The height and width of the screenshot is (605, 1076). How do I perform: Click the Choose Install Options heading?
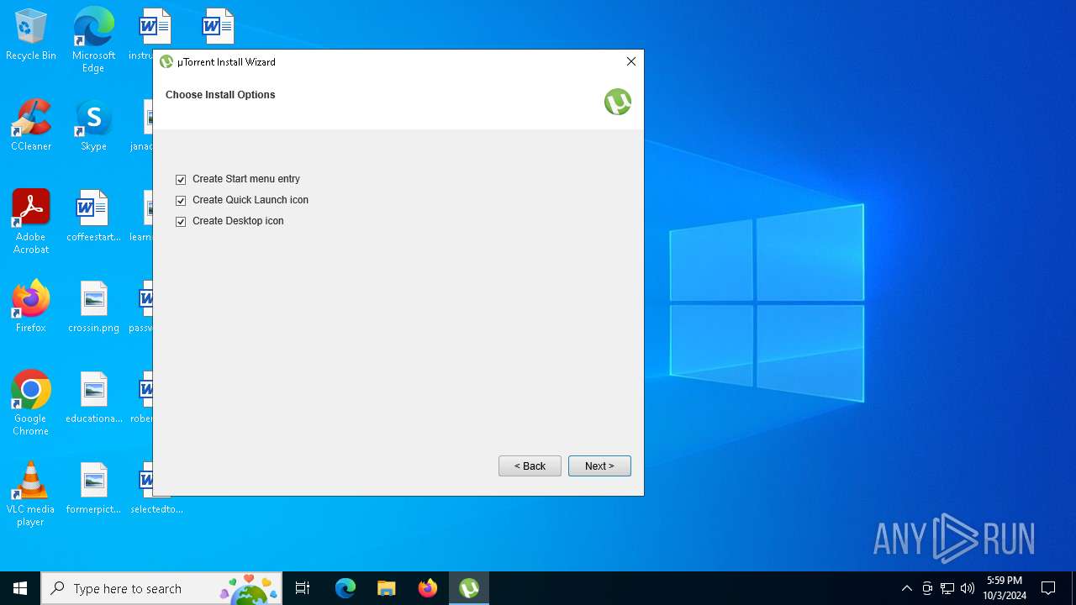(x=220, y=95)
